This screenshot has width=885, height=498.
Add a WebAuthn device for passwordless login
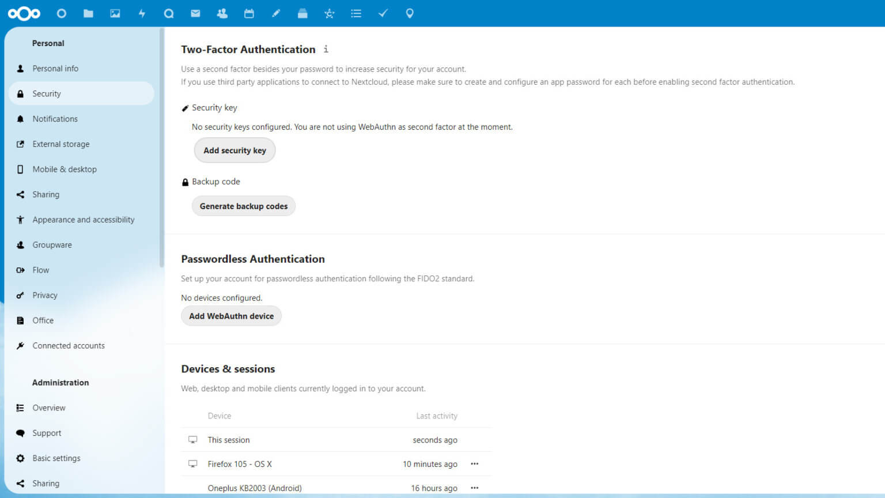231,316
